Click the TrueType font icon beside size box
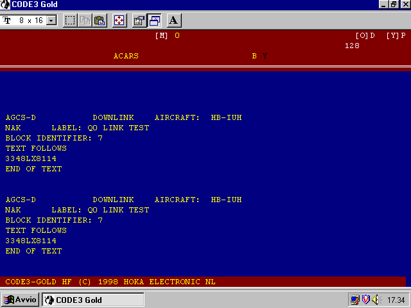This screenshot has height=308, width=411. coord(8,21)
